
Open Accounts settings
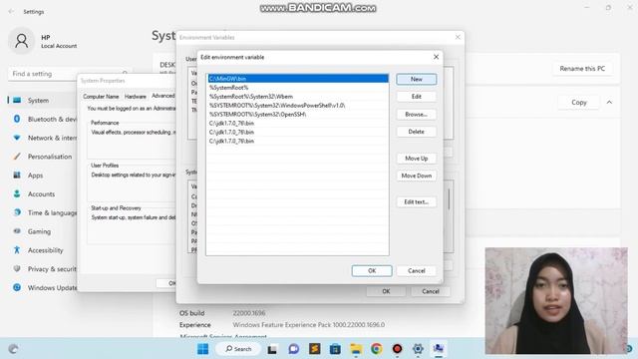click(x=43, y=194)
